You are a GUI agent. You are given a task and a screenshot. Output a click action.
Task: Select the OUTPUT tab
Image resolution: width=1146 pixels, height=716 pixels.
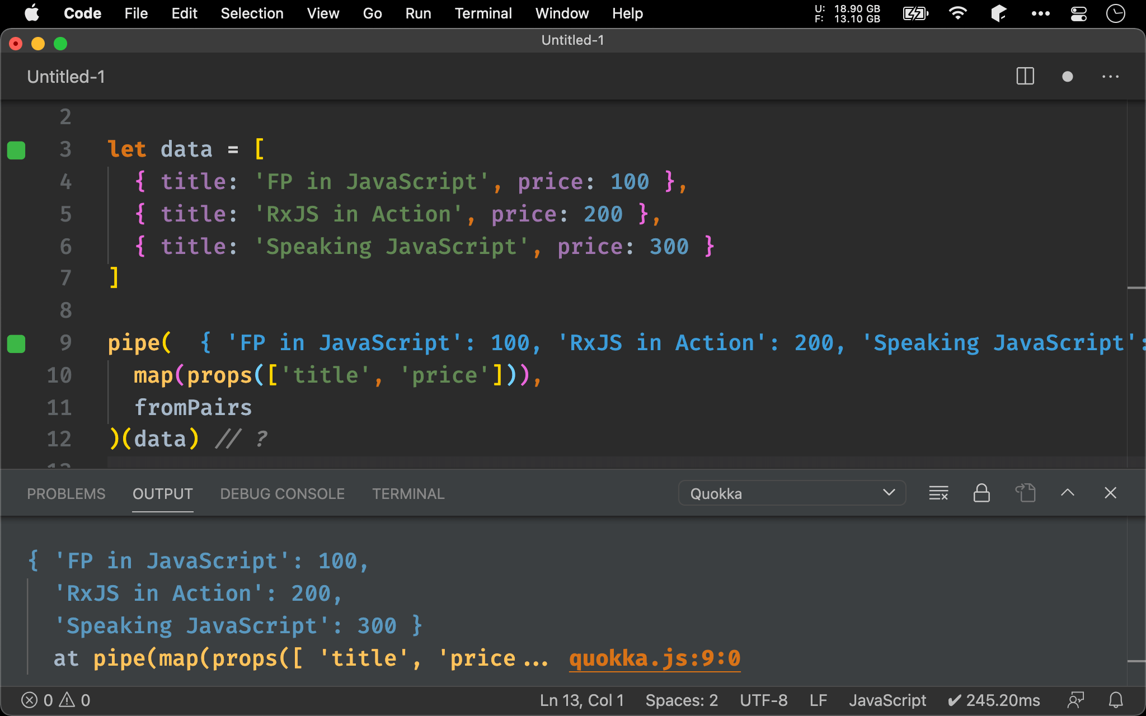point(161,493)
